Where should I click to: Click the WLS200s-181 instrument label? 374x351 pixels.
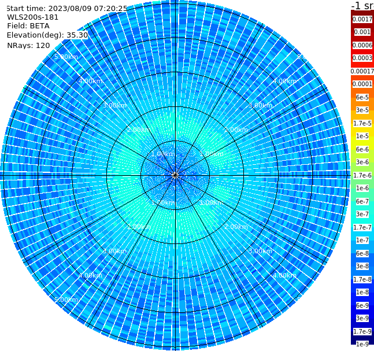[x=32, y=17]
